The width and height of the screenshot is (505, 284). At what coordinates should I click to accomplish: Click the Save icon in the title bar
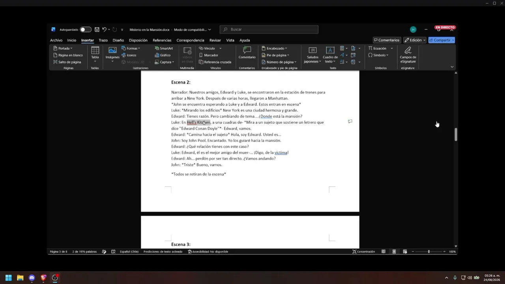(97, 30)
